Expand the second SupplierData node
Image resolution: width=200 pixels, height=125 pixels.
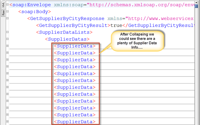click(x=7, y=53)
